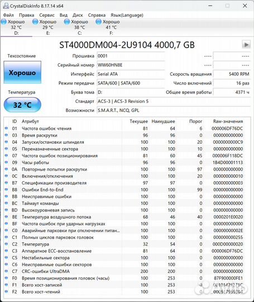Select disk D: tab at 32 °C

tap(16, 27)
